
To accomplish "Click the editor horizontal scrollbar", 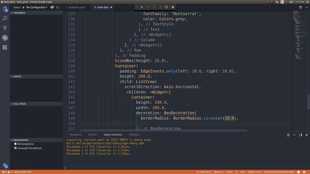I will (x=163, y=130).
